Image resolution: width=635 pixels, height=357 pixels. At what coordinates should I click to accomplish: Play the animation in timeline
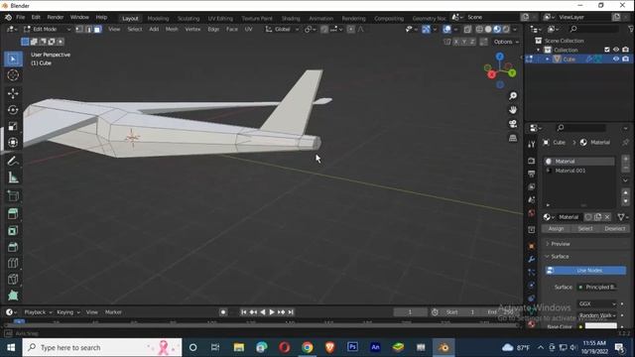tap(272, 312)
